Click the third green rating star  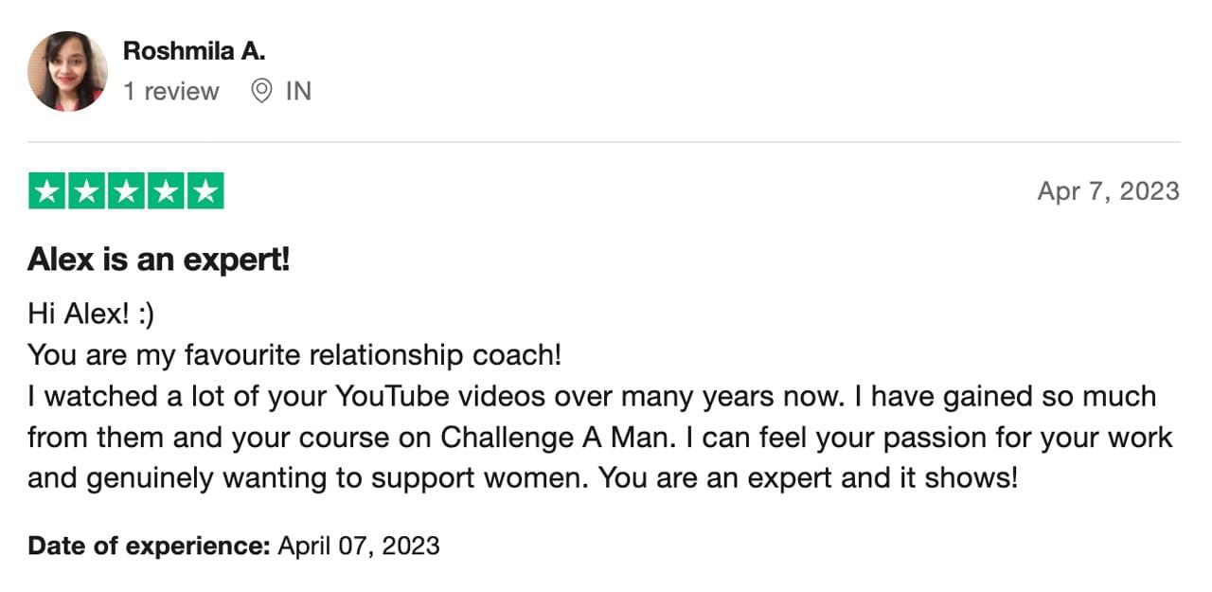point(126,191)
